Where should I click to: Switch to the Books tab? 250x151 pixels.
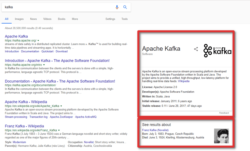coord(62,19)
